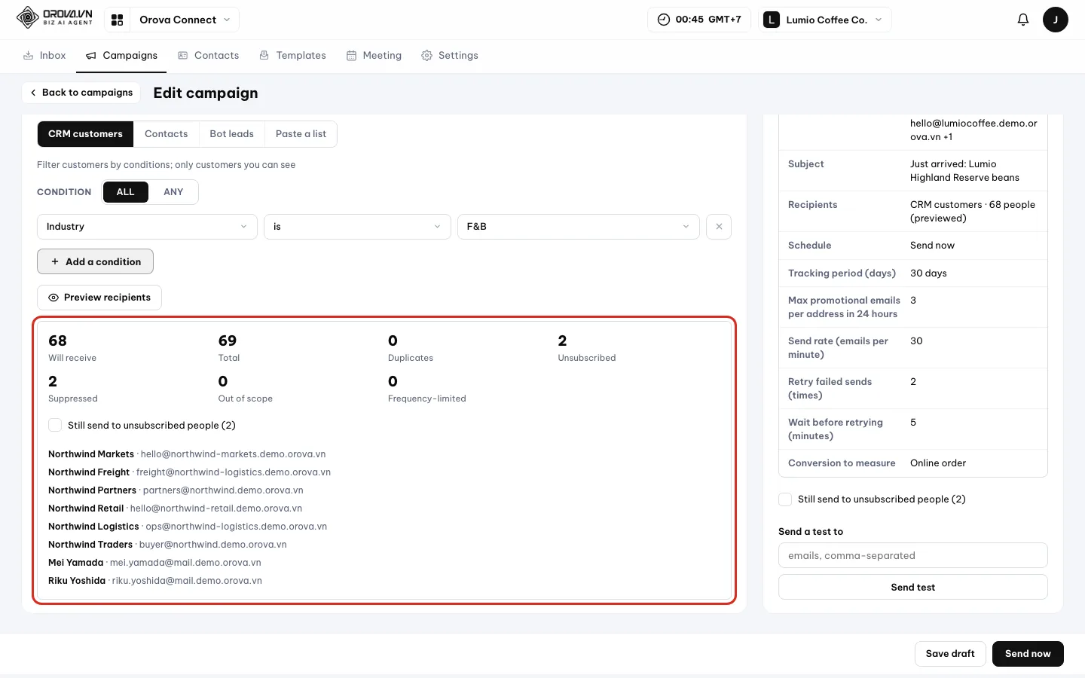Open the notifications bell
The width and height of the screenshot is (1085, 678).
pos(1022,20)
